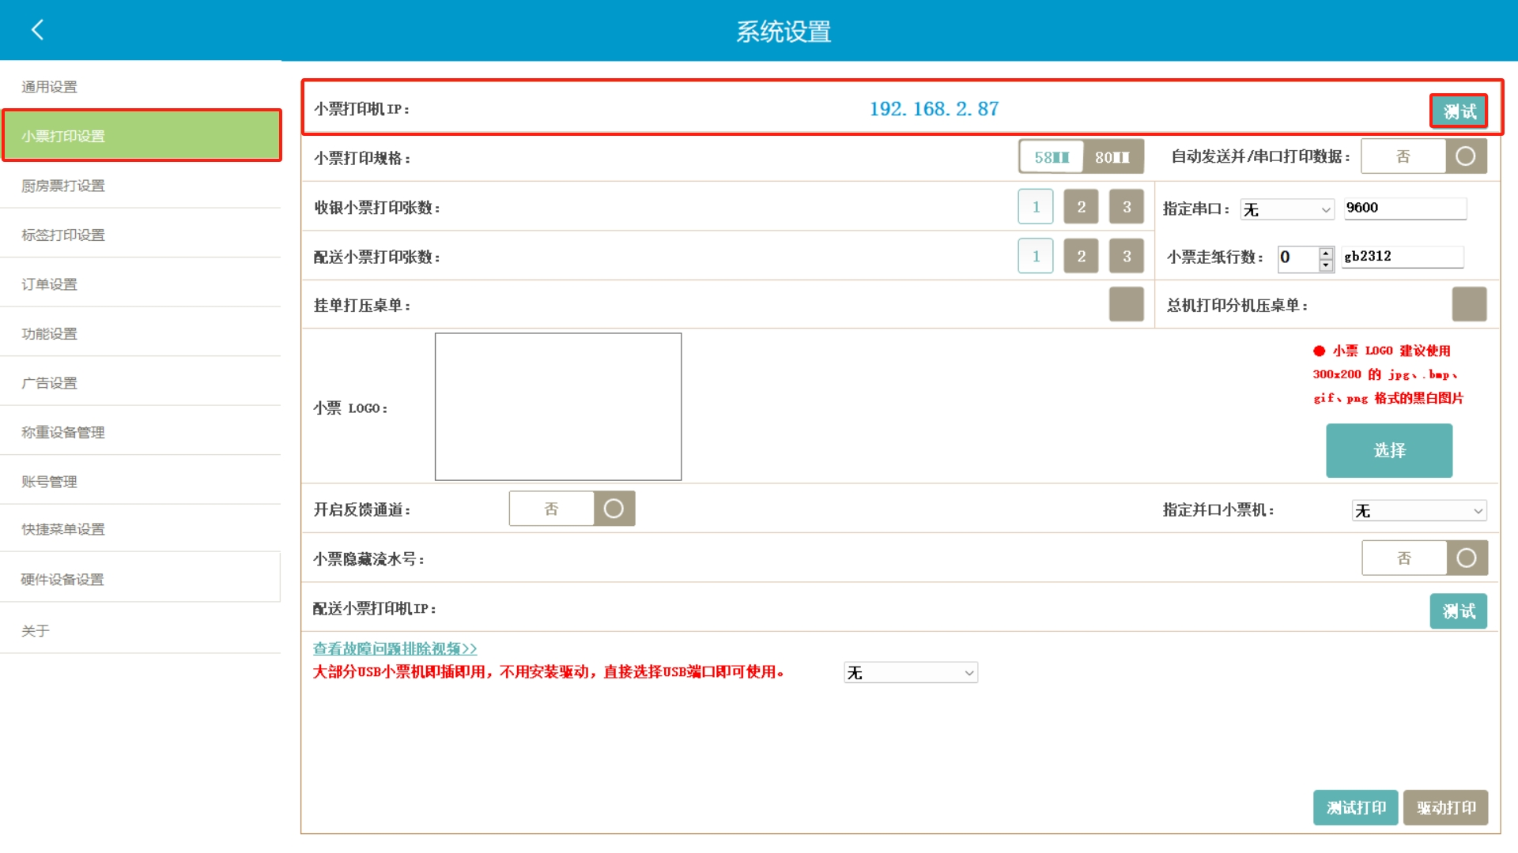The width and height of the screenshot is (1518, 853).
Task: Toggle auto send parallel/serial print data
Action: tap(1423, 156)
